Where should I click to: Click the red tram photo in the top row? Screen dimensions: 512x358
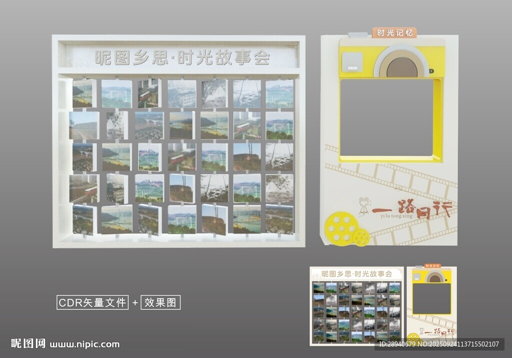(x=149, y=93)
